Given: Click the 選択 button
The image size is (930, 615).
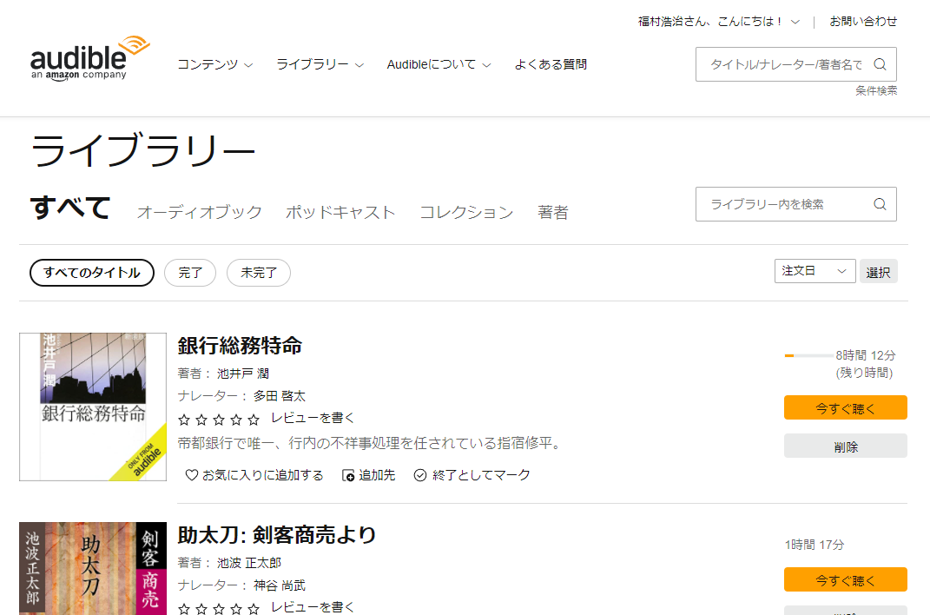Looking at the screenshot, I should [x=879, y=272].
